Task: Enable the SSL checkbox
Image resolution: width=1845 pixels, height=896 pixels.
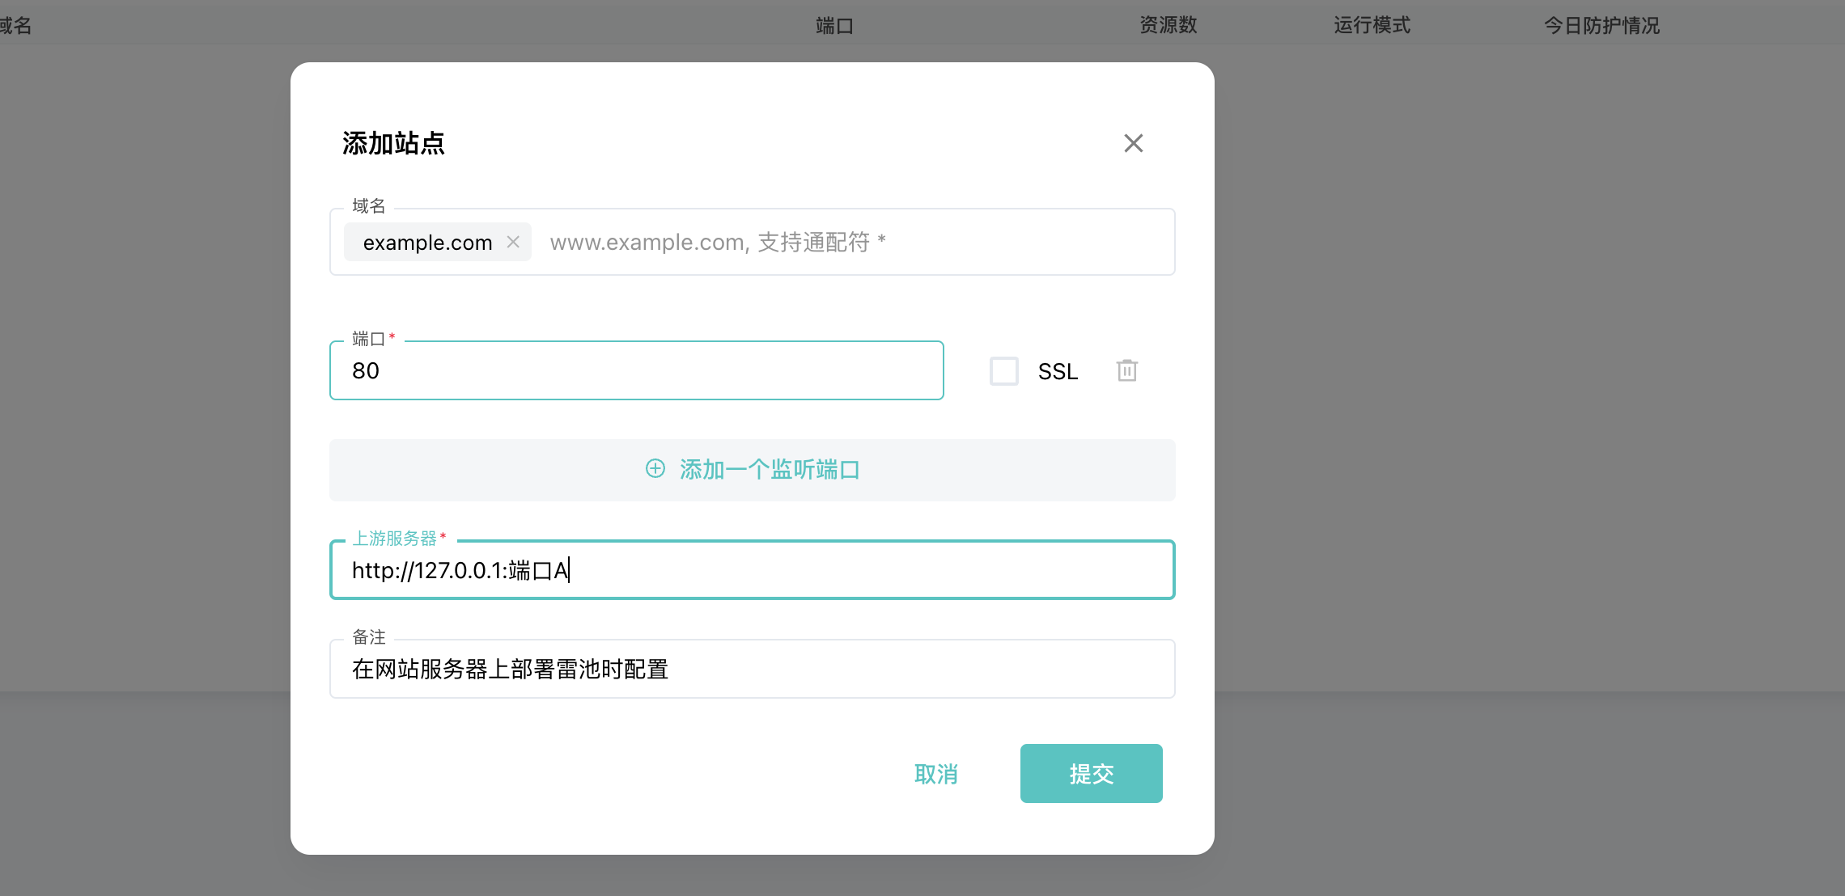Action: point(1003,371)
